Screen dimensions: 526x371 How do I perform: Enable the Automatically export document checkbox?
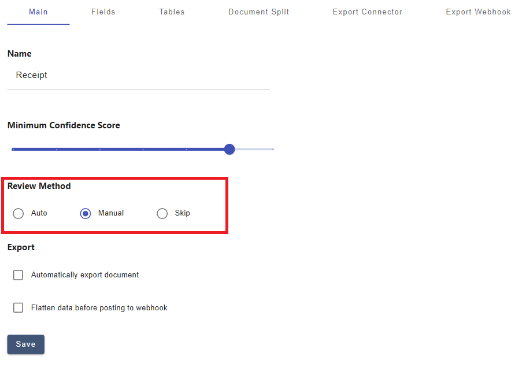pos(18,275)
